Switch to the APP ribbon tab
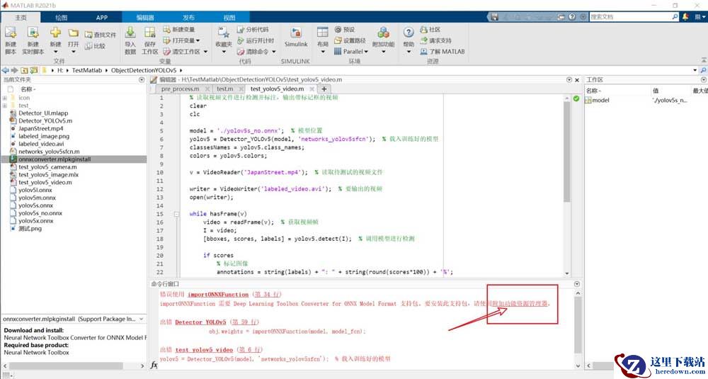 pyautogui.click(x=101, y=18)
